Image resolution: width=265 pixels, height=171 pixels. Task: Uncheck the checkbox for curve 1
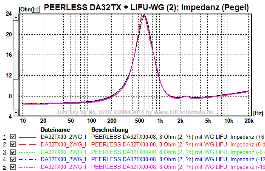(13, 137)
